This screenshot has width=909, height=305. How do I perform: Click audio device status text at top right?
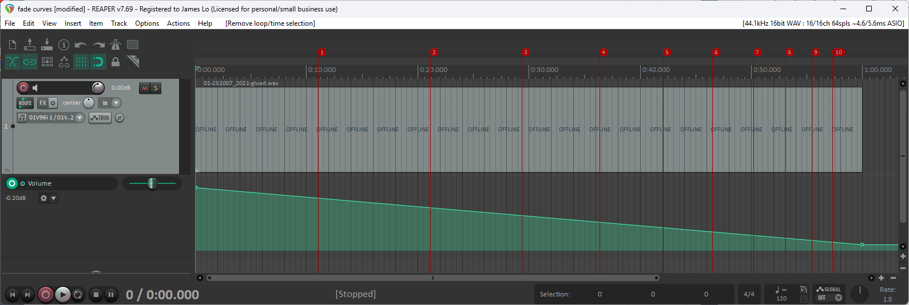coord(823,23)
